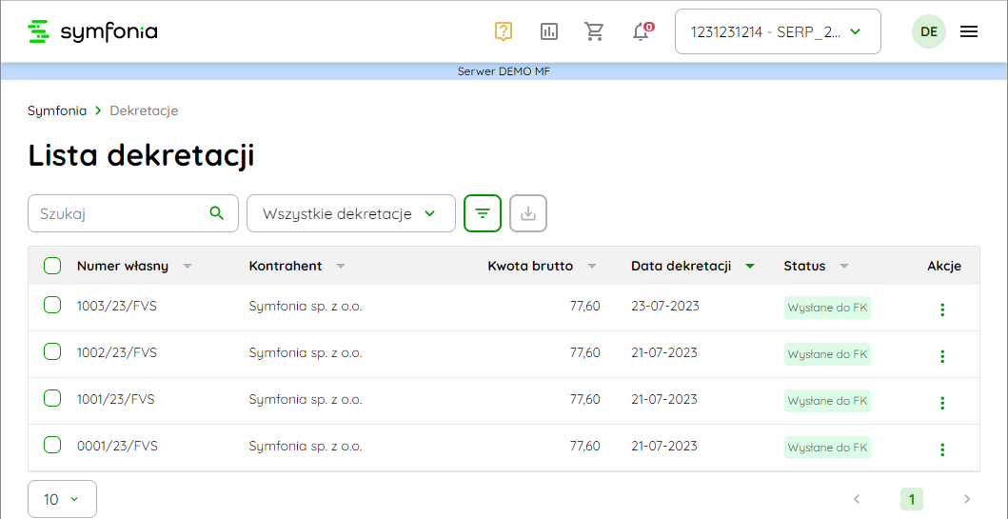Viewport: 1008px width, 519px height.
Task: Open the filter options button
Action: click(x=483, y=213)
